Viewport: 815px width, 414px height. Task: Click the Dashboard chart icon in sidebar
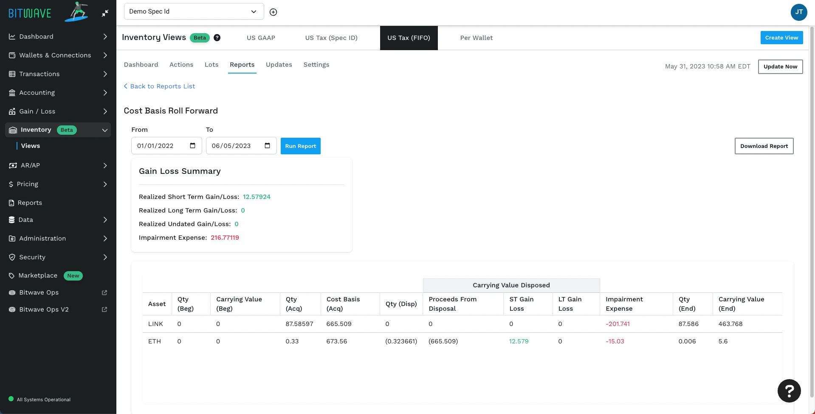coord(12,37)
